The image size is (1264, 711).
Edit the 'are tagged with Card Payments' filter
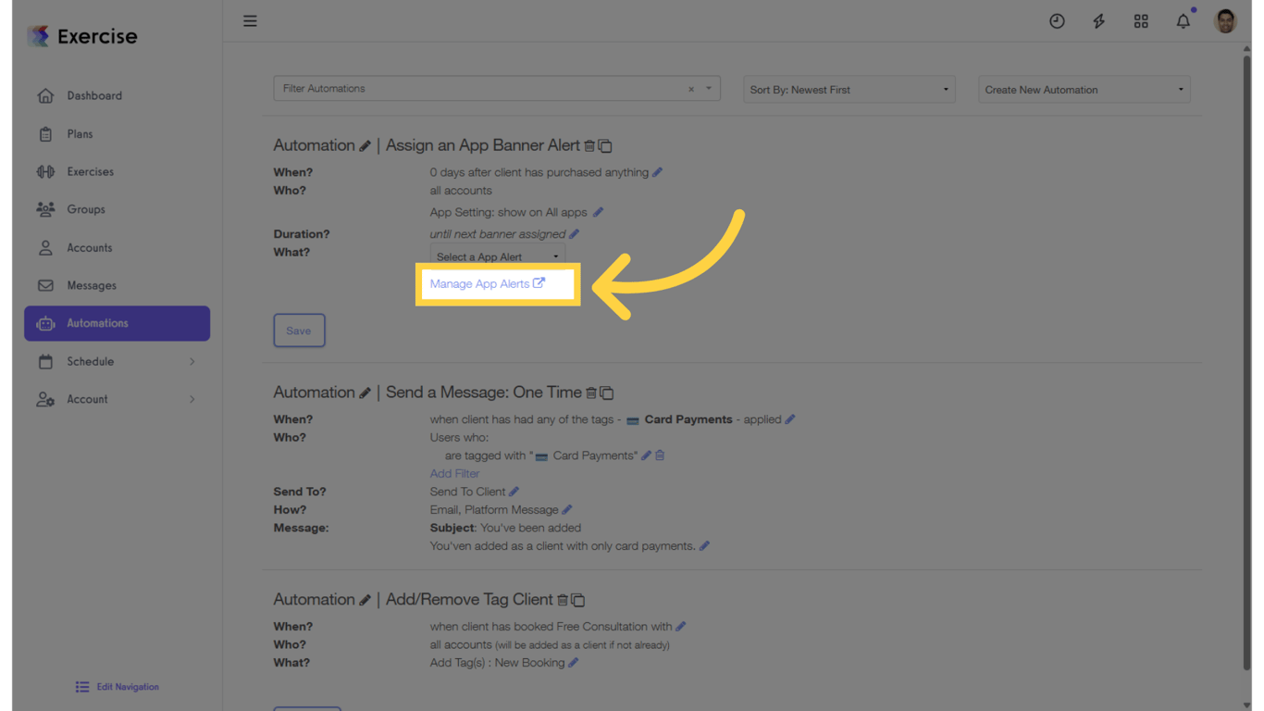click(646, 455)
